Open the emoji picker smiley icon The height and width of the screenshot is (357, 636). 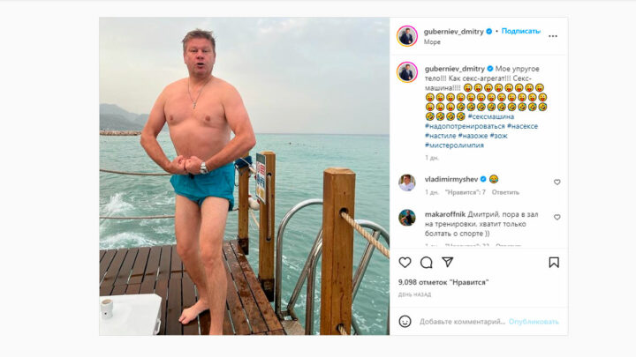point(405,322)
